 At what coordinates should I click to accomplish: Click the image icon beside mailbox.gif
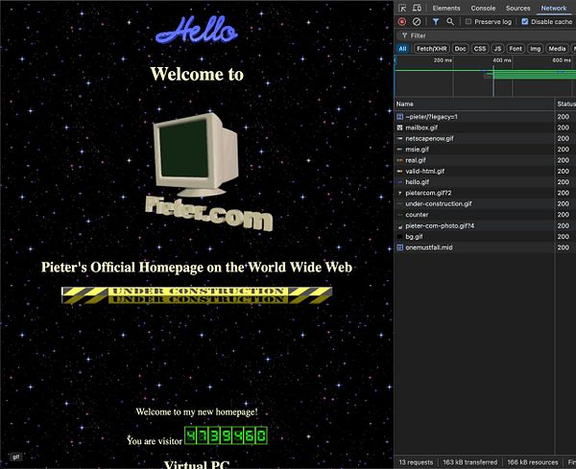click(400, 128)
